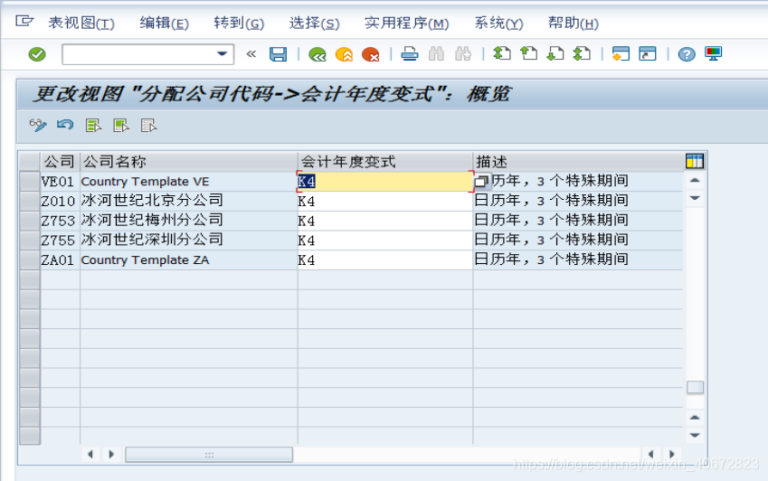Click the Find Next binoculars icon
The width and height of the screenshot is (768, 481).
[463, 54]
